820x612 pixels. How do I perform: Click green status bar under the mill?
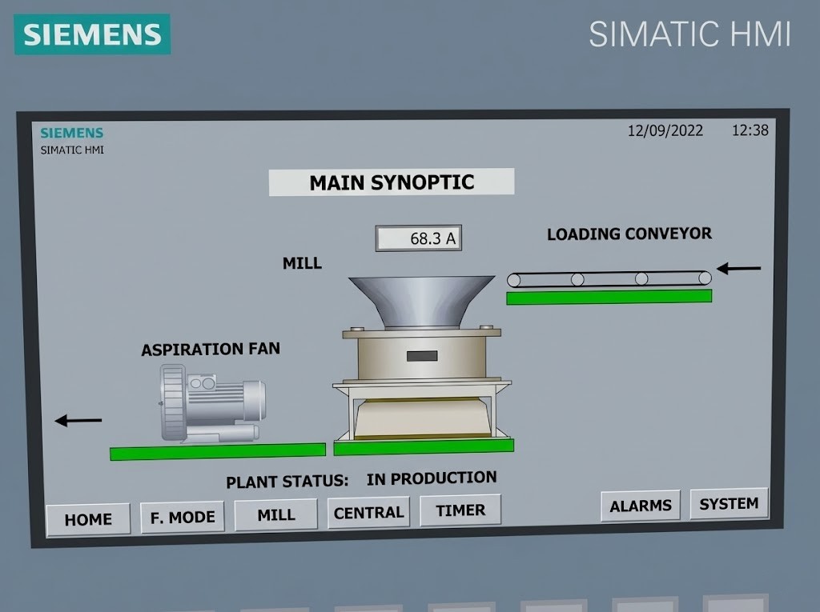click(x=424, y=446)
